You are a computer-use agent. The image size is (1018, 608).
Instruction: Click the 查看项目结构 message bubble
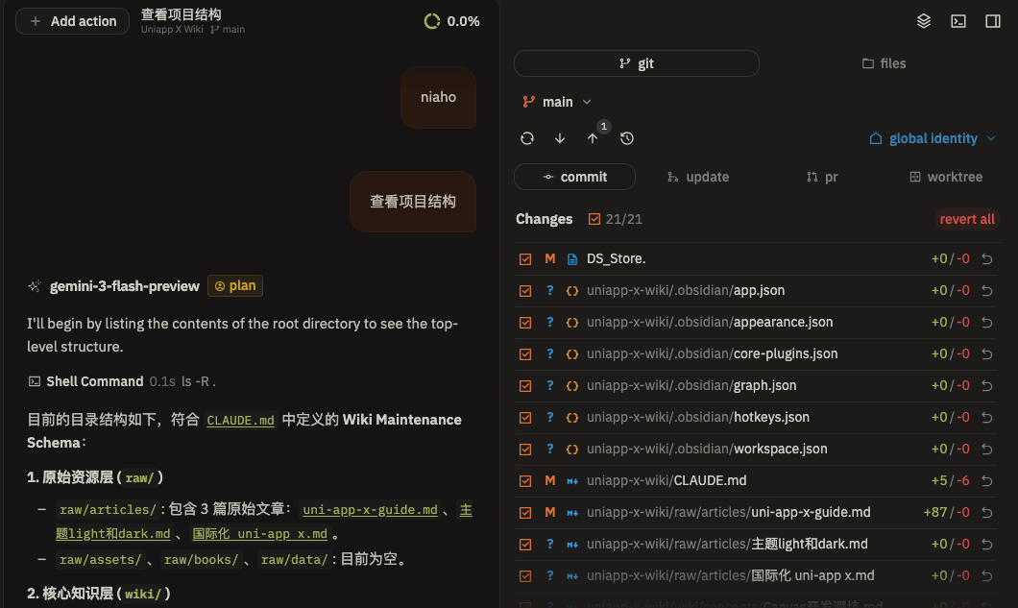413,202
